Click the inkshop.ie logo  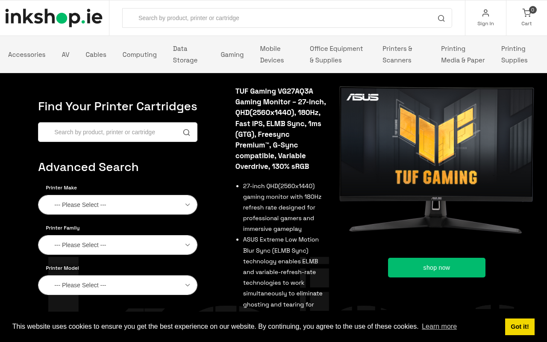pos(54,18)
